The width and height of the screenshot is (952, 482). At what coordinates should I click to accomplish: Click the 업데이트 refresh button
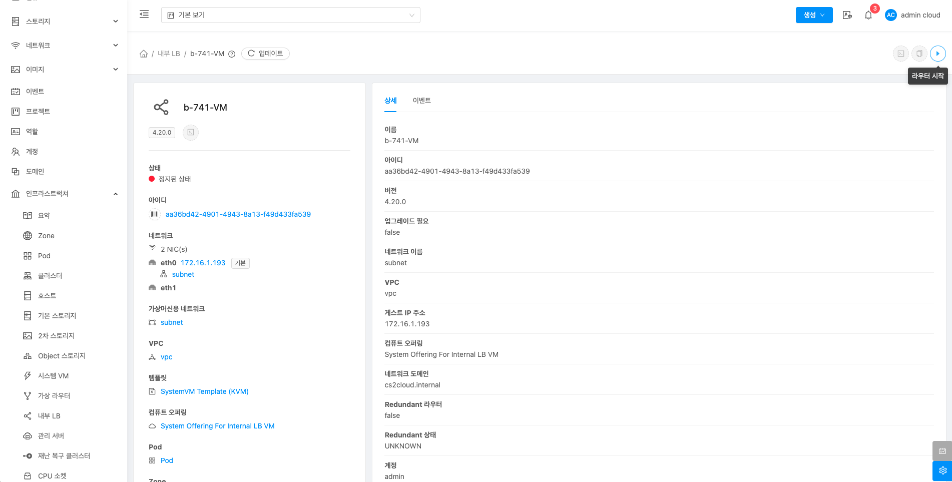coord(265,54)
